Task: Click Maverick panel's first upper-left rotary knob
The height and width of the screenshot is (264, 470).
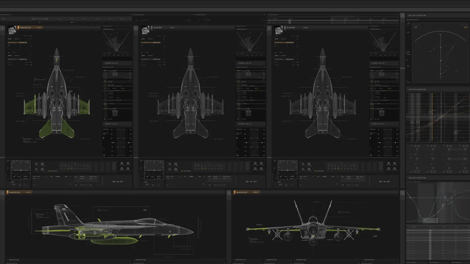Action: coord(36,164)
